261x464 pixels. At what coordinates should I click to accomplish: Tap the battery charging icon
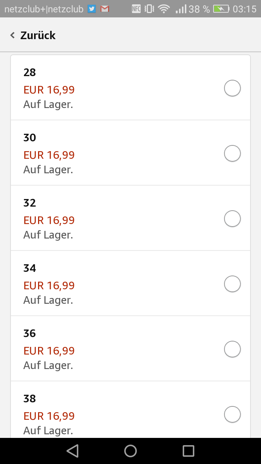coord(221,9)
